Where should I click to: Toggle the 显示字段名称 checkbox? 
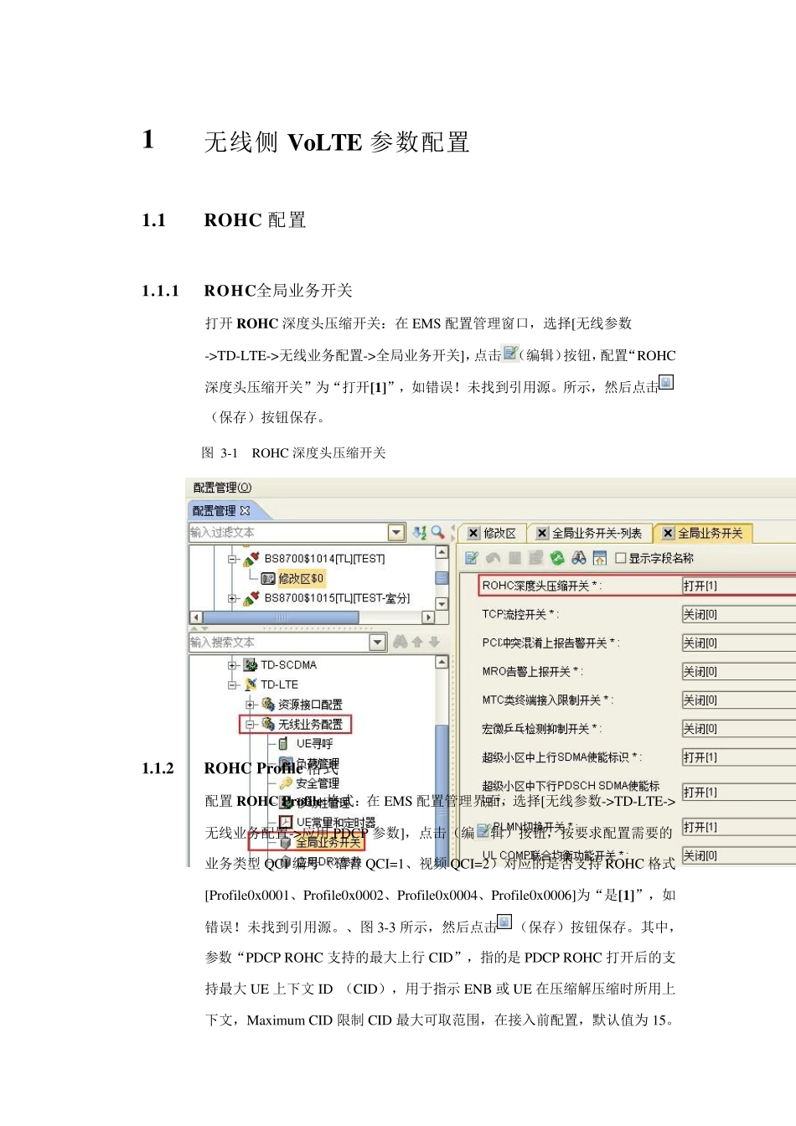[x=621, y=558]
